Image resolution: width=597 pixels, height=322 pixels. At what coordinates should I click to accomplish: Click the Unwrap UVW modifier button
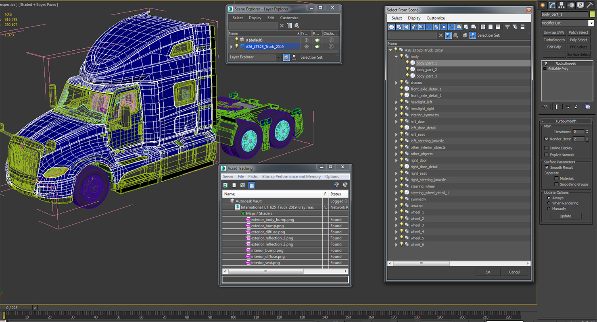coord(554,33)
